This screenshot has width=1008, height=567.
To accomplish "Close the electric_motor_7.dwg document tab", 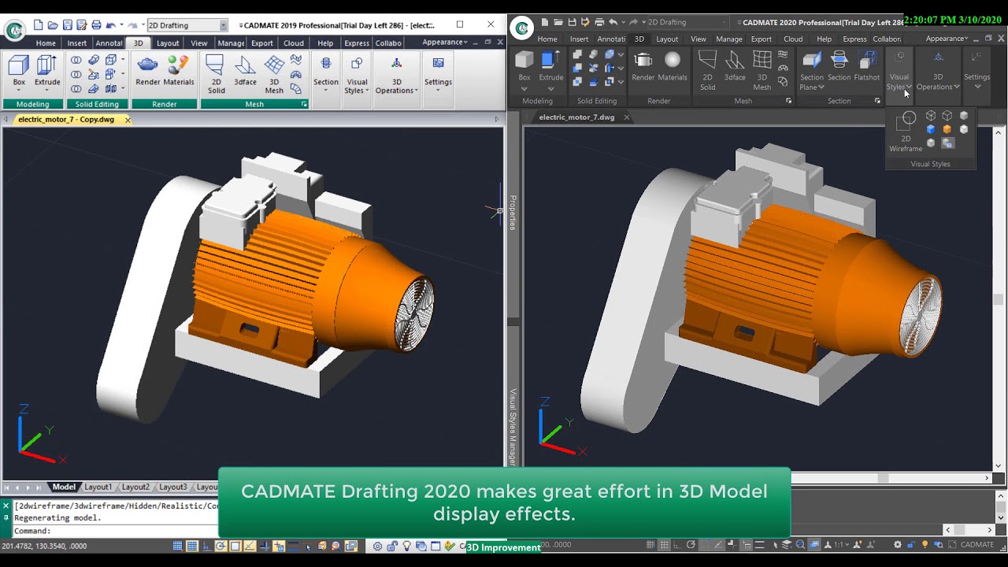I will [x=627, y=117].
